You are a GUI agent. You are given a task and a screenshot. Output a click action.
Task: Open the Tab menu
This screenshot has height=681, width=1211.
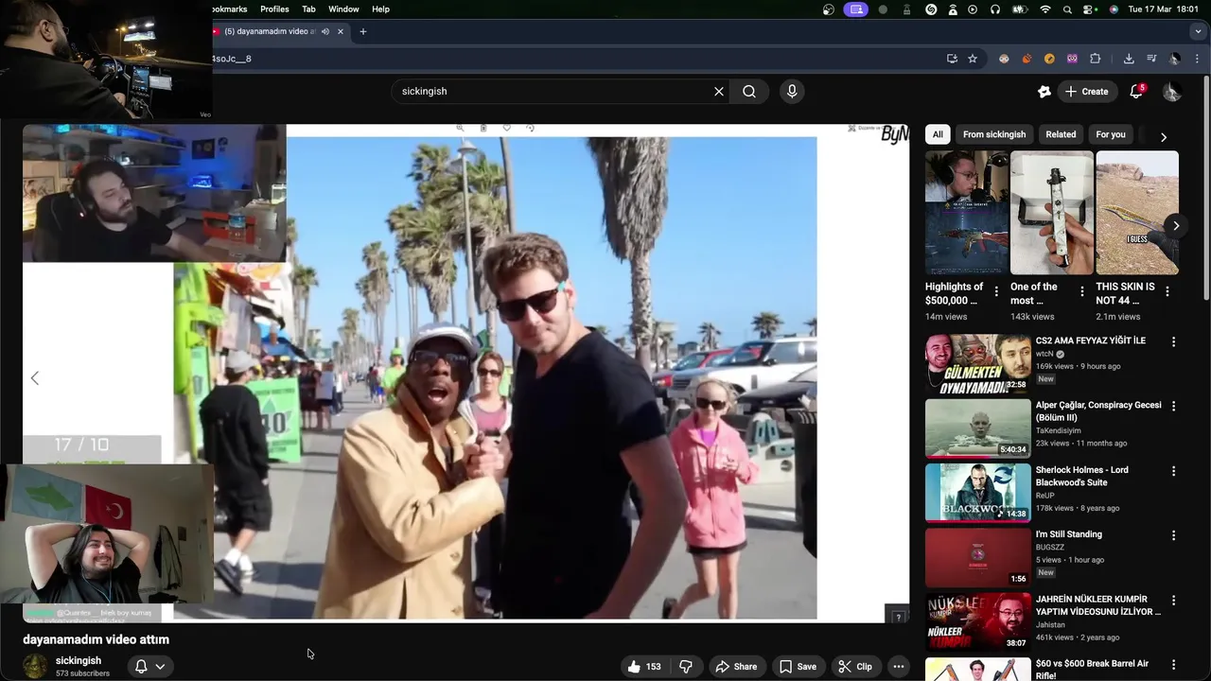(308, 9)
